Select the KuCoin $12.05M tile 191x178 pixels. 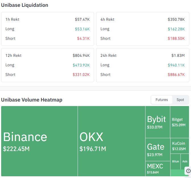point(180,146)
